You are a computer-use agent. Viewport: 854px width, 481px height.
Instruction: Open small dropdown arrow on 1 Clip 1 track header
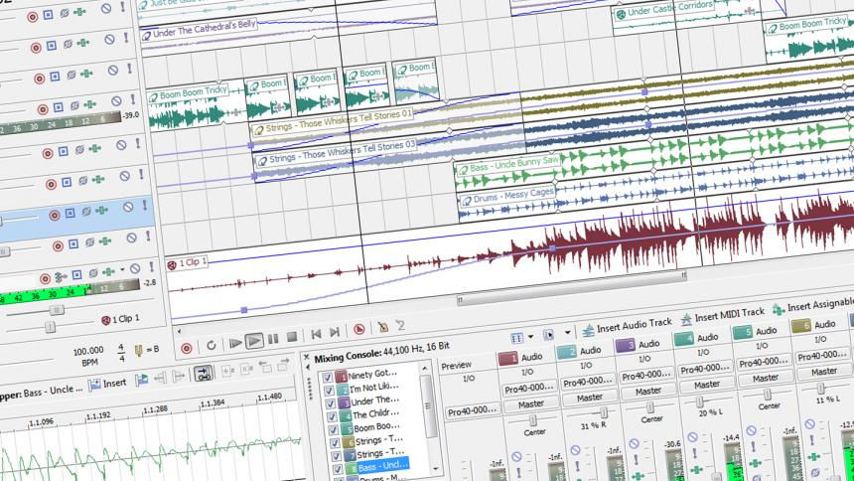(122, 270)
